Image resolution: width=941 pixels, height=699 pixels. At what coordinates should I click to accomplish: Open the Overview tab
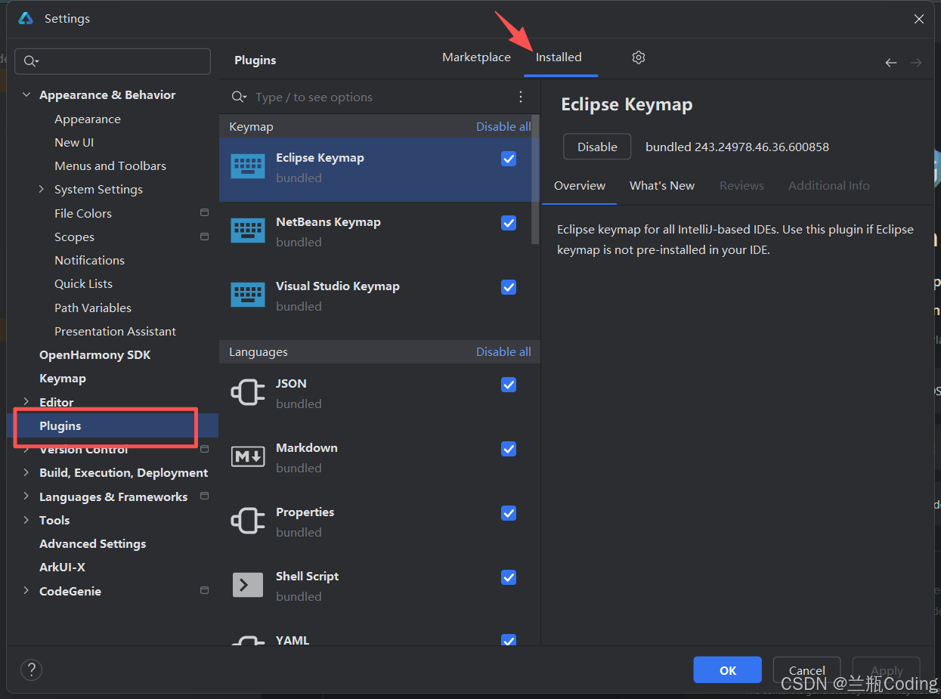[580, 186]
